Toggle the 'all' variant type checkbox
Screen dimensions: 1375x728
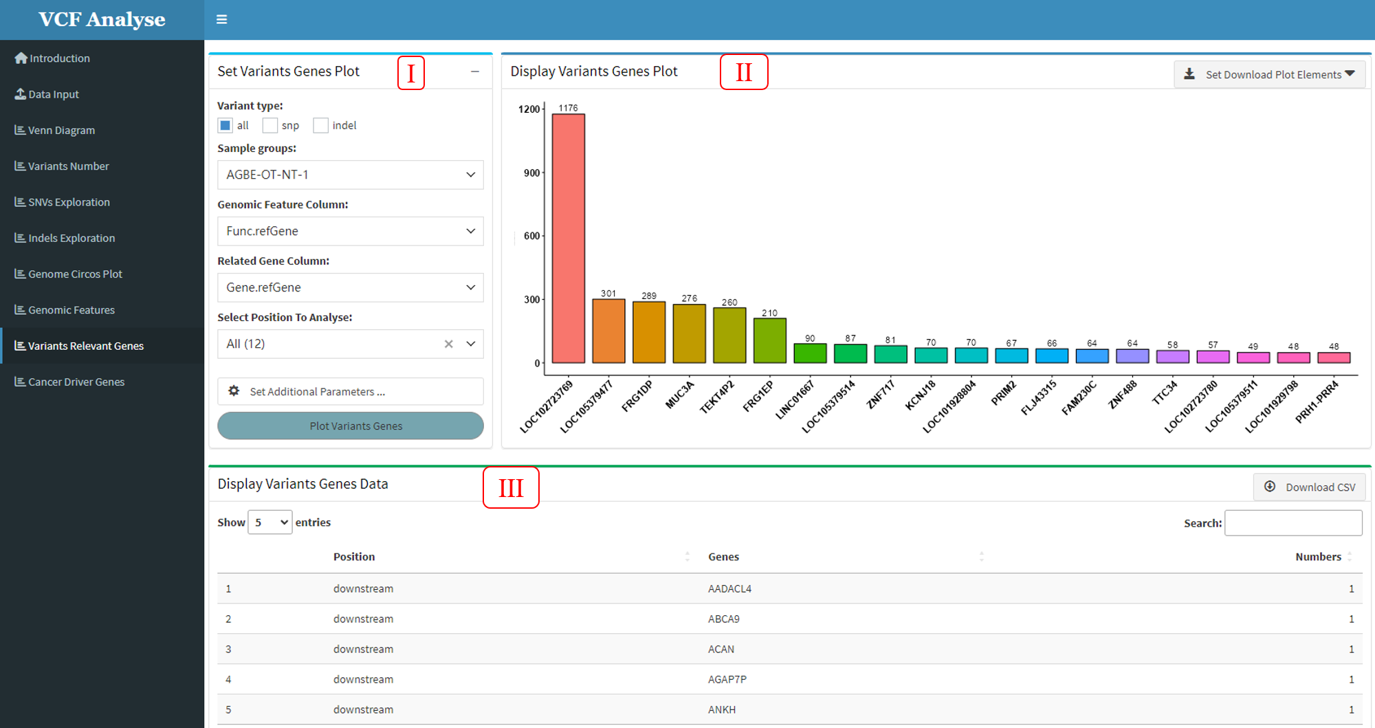point(225,125)
